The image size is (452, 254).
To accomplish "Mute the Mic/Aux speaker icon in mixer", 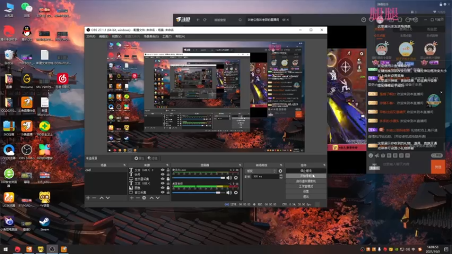I will click(229, 178).
